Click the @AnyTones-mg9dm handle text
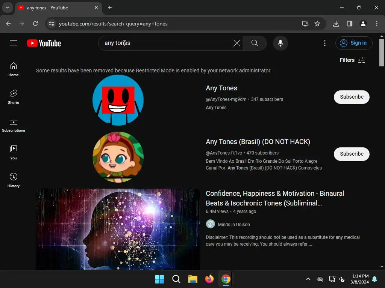 click(x=226, y=99)
